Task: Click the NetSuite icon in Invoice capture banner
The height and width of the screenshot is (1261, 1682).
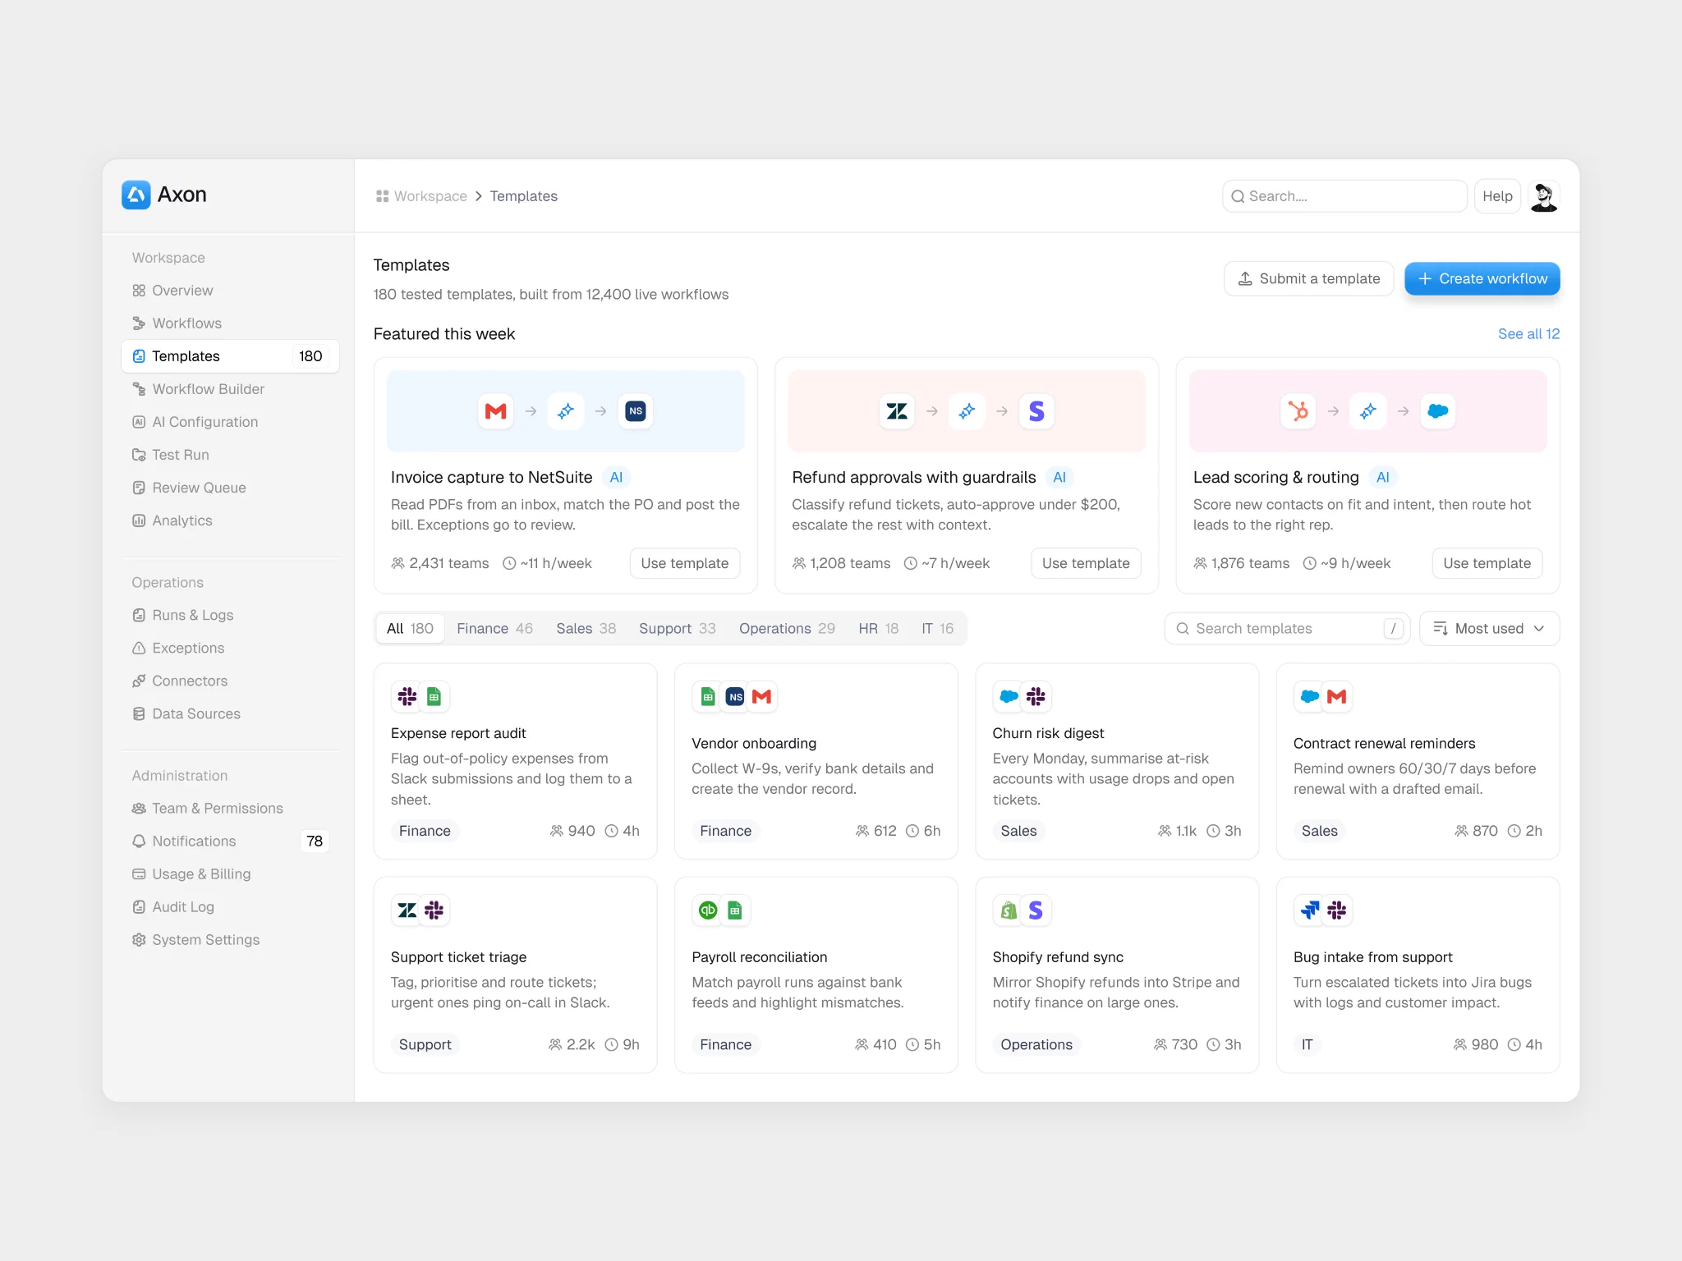Action: [636, 411]
